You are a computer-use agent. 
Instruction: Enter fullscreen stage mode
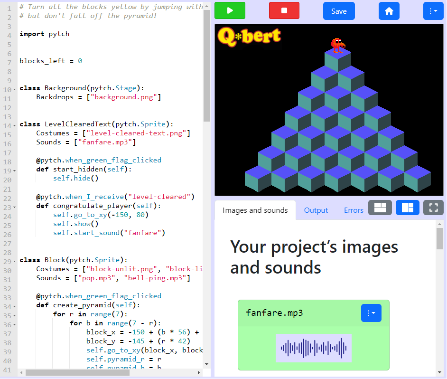(433, 208)
